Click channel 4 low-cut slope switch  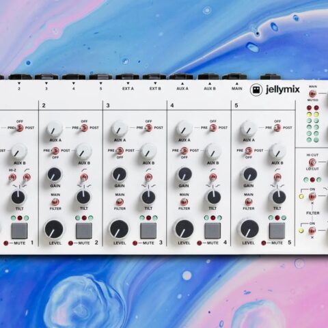coord(213,177)
